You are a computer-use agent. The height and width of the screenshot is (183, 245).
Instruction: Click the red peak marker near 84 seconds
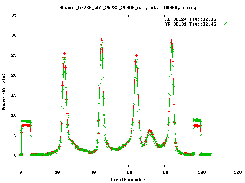[172, 37]
